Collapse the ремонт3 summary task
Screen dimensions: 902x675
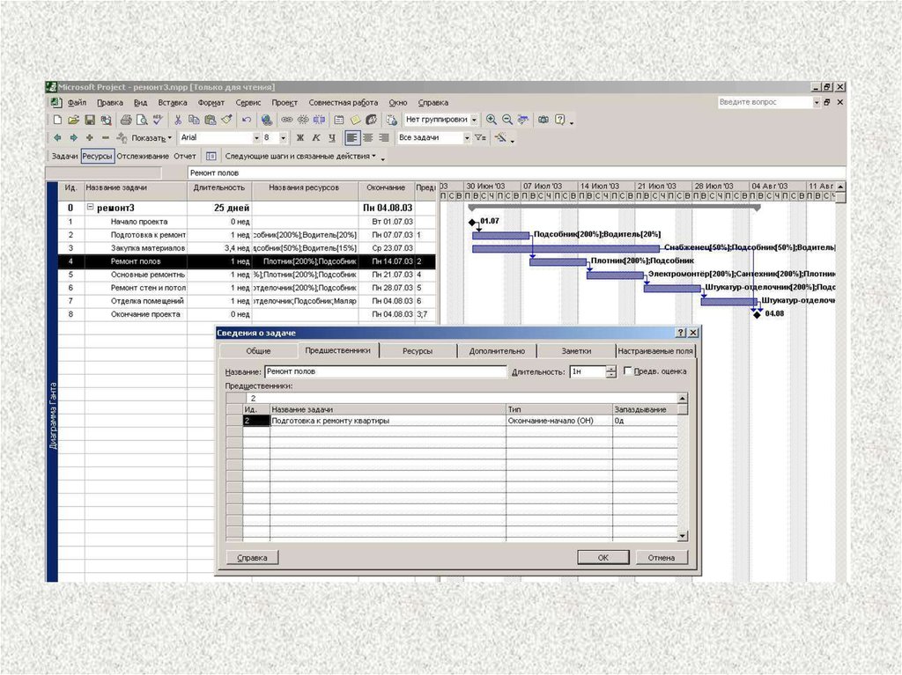(90, 208)
